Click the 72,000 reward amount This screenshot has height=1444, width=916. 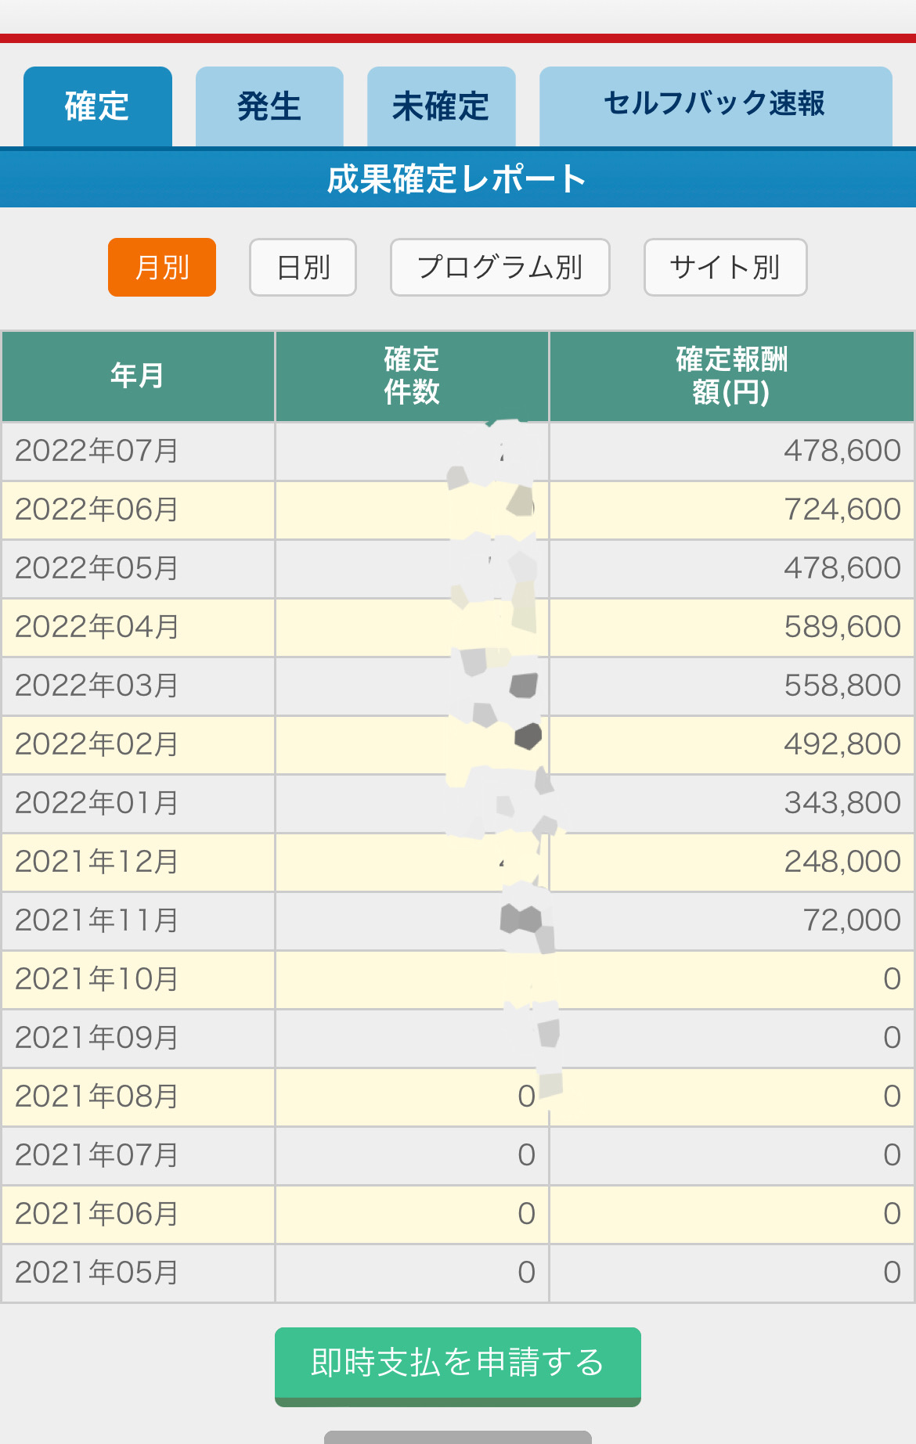[x=851, y=921]
